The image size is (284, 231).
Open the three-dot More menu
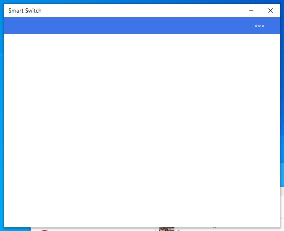click(x=259, y=26)
